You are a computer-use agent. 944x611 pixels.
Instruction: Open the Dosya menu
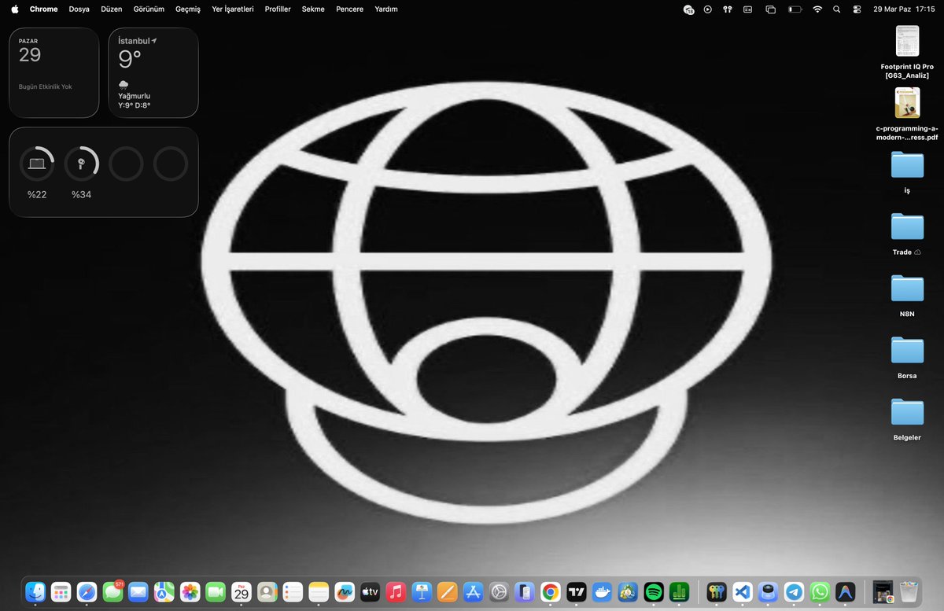click(79, 9)
